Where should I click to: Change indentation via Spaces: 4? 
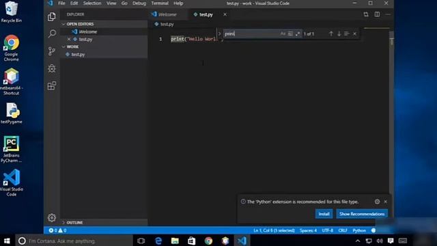point(308,230)
